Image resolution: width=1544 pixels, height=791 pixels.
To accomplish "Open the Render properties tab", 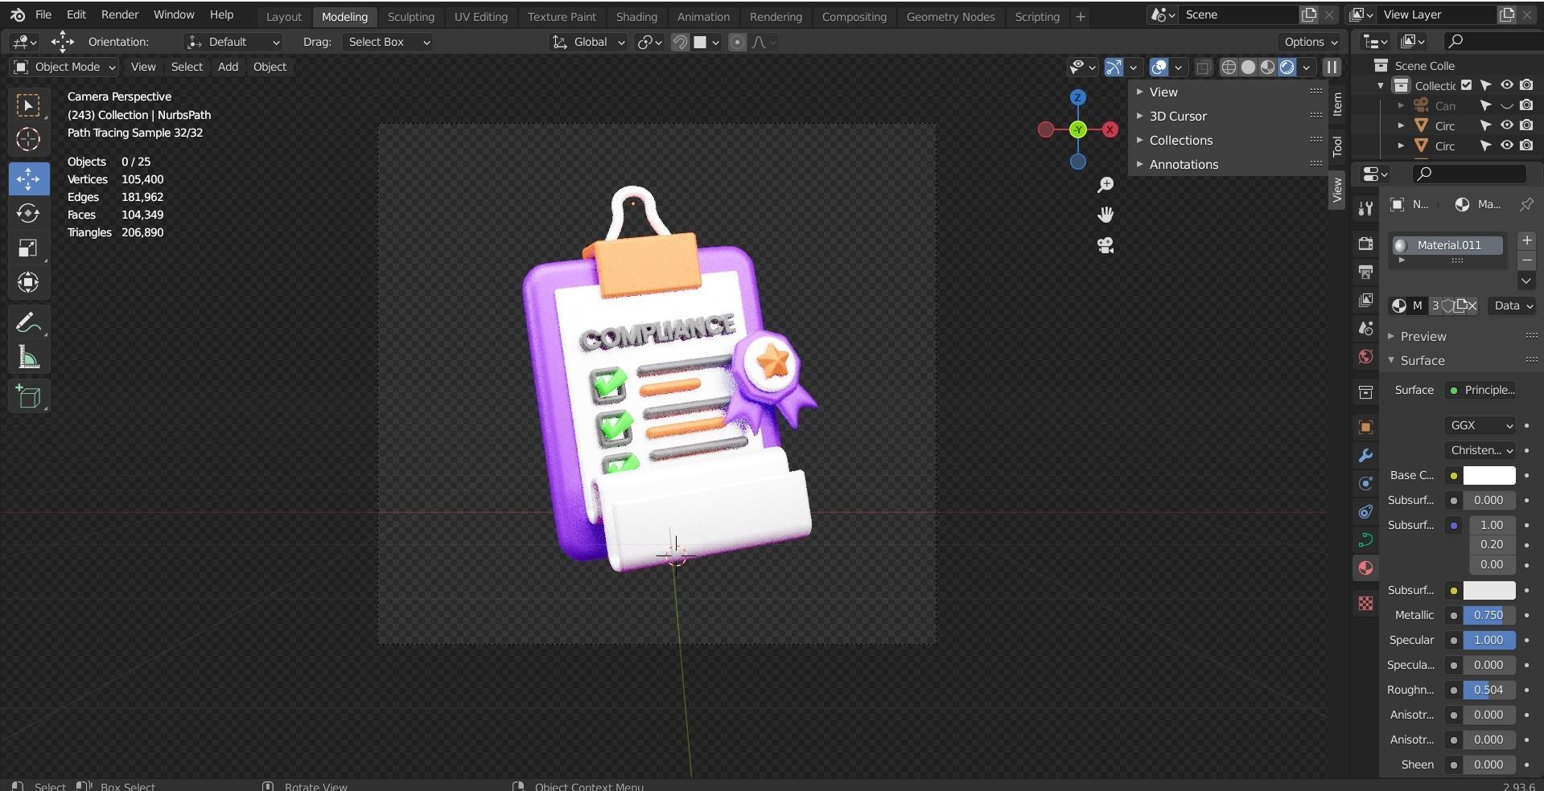I will (1365, 243).
